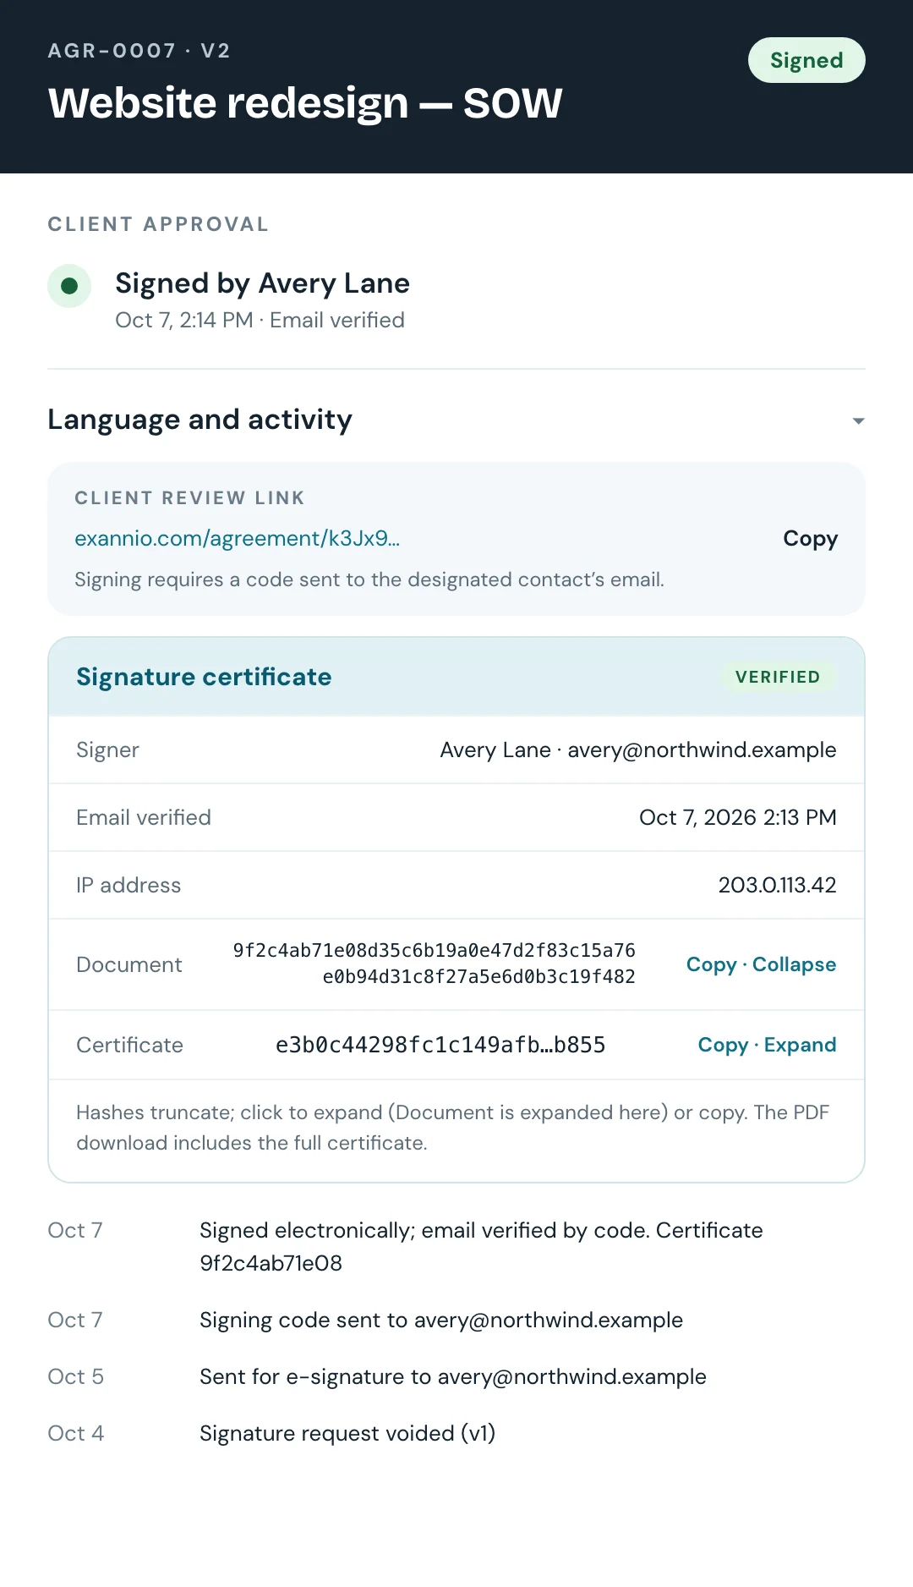This screenshot has width=913, height=1587.
Task: Select the AGR-0007 · V2 identifier
Action: (139, 51)
